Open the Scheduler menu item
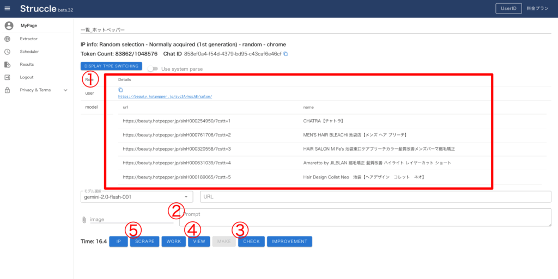 (29, 52)
